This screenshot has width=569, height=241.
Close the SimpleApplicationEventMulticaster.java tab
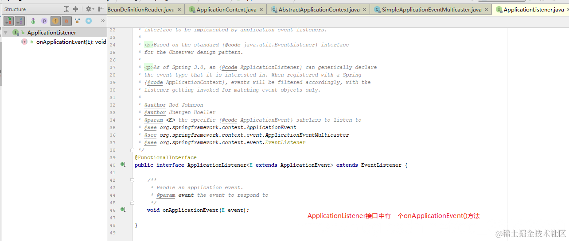486,10
